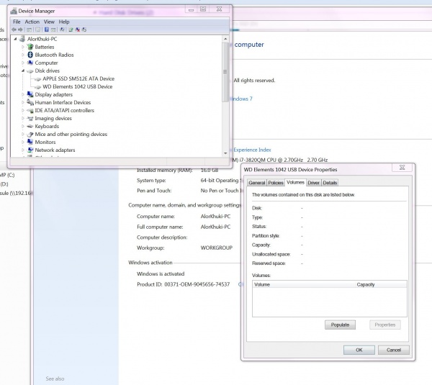The width and height of the screenshot is (432, 385).
Task: Click the Network adapters icon
Action: click(30, 150)
